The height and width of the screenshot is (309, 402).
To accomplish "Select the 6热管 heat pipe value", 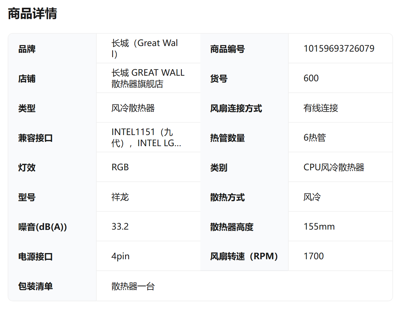I will 315,138.
